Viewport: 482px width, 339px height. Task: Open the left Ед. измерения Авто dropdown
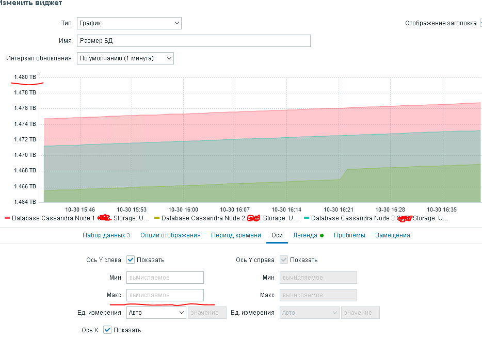click(x=156, y=313)
